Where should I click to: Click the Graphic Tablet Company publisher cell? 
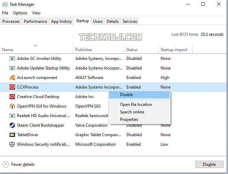click(98, 135)
